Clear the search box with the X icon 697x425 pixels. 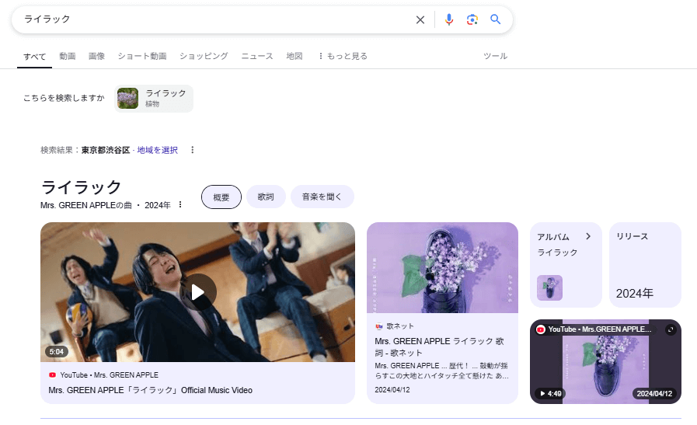[x=420, y=19]
